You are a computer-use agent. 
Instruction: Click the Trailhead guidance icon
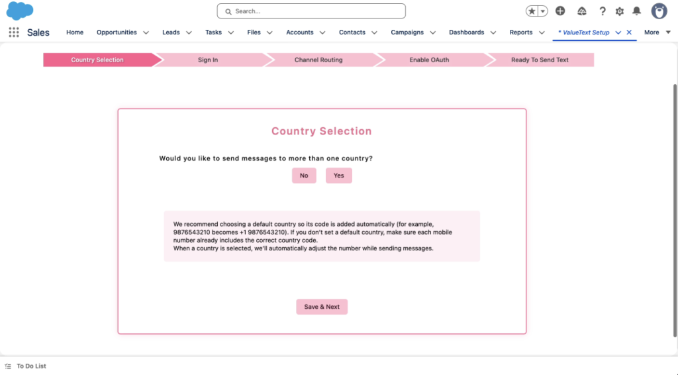pyautogui.click(x=581, y=11)
